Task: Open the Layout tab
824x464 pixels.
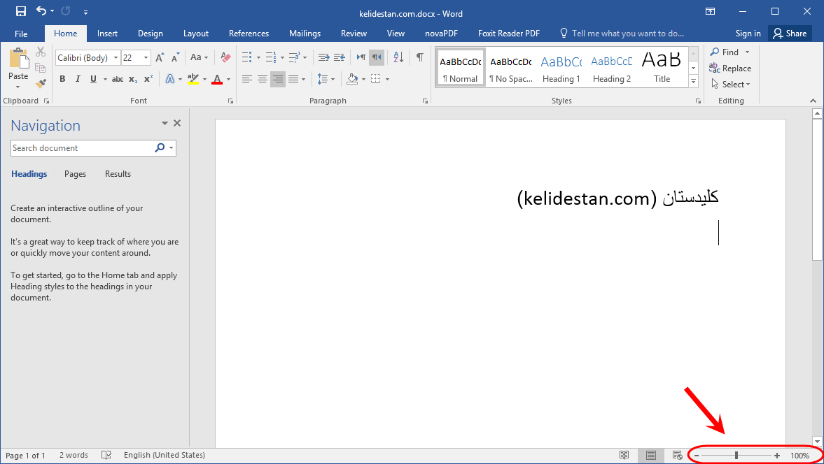Action: click(196, 34)
